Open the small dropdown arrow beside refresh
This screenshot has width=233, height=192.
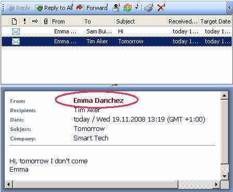[137, 8]
